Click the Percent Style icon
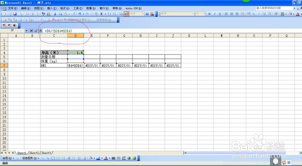Image resolution: width=302 pixels, height=166 pixels. pos(254,14)
